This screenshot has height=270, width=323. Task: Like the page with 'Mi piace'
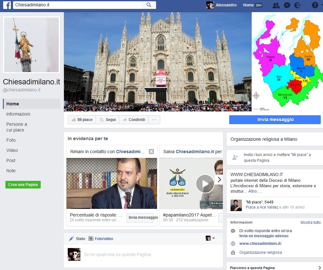coord(82,120)
